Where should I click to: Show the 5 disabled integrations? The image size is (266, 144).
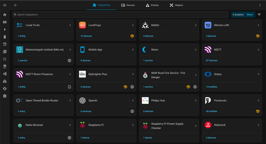(250, 15)
